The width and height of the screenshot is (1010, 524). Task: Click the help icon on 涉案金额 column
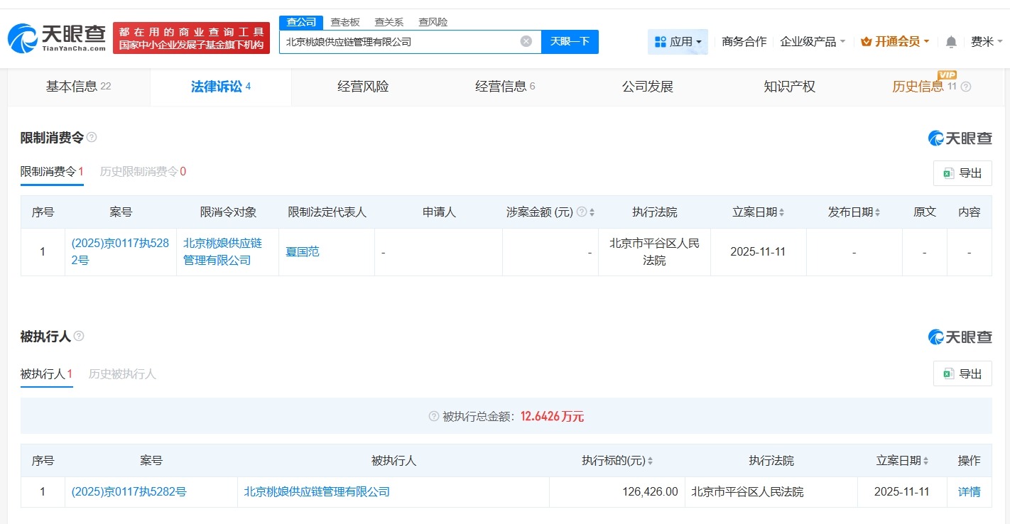click(581, 212)
